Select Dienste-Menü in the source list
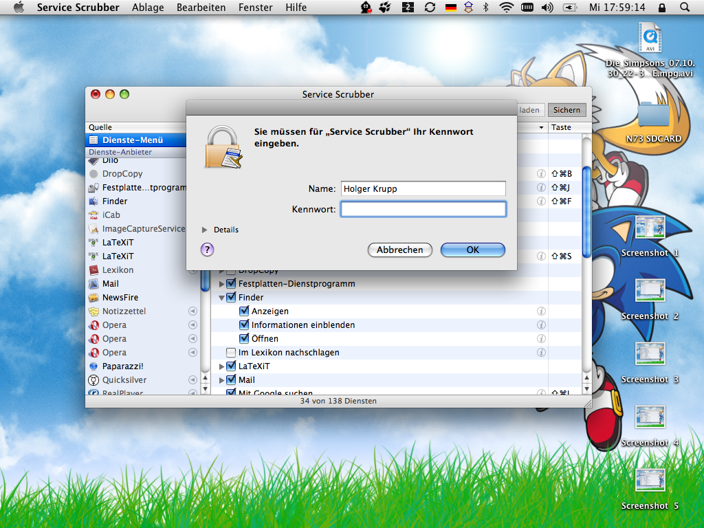The image size is (704, 528). point(135,140)
